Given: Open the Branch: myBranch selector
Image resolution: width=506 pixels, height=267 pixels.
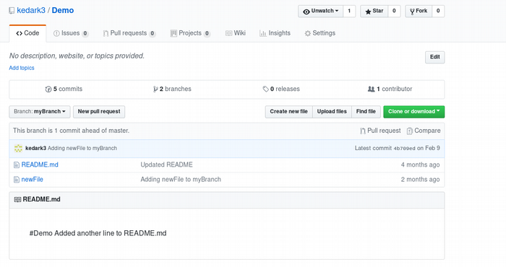Looking at the screenshot, I should pos(39,112).
